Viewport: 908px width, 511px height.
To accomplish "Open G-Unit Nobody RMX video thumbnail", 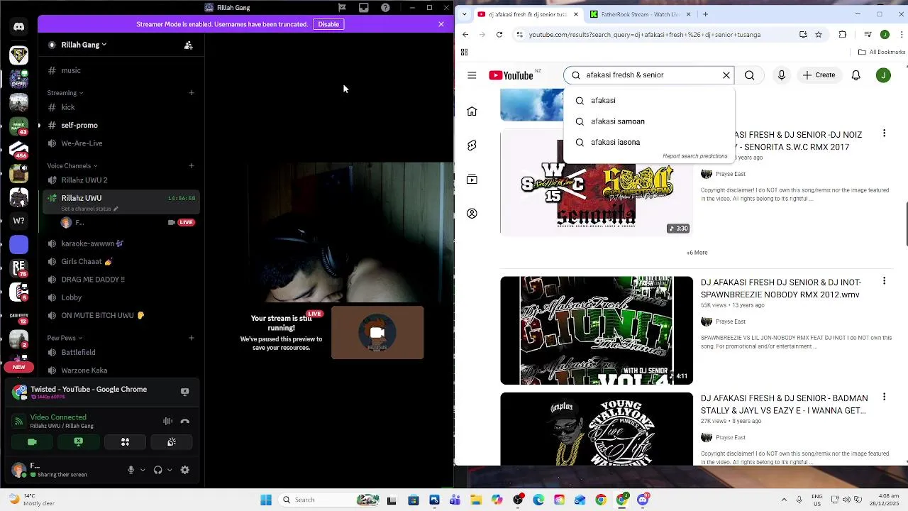I will pos(597,331).
